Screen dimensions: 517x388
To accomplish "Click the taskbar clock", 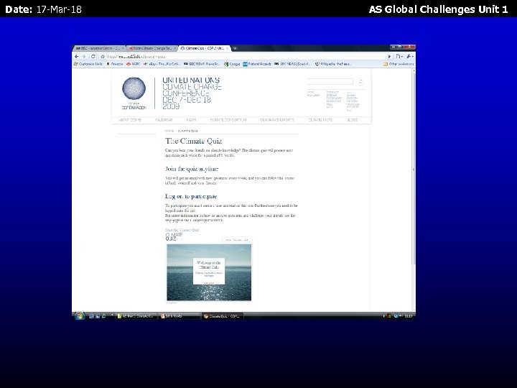I will click(x=409, y=316).
